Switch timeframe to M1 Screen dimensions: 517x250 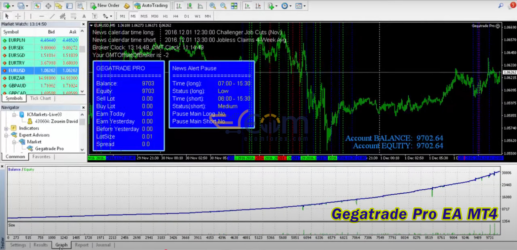[x=123, y=16]
